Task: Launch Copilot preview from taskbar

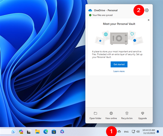Action: 21,131
